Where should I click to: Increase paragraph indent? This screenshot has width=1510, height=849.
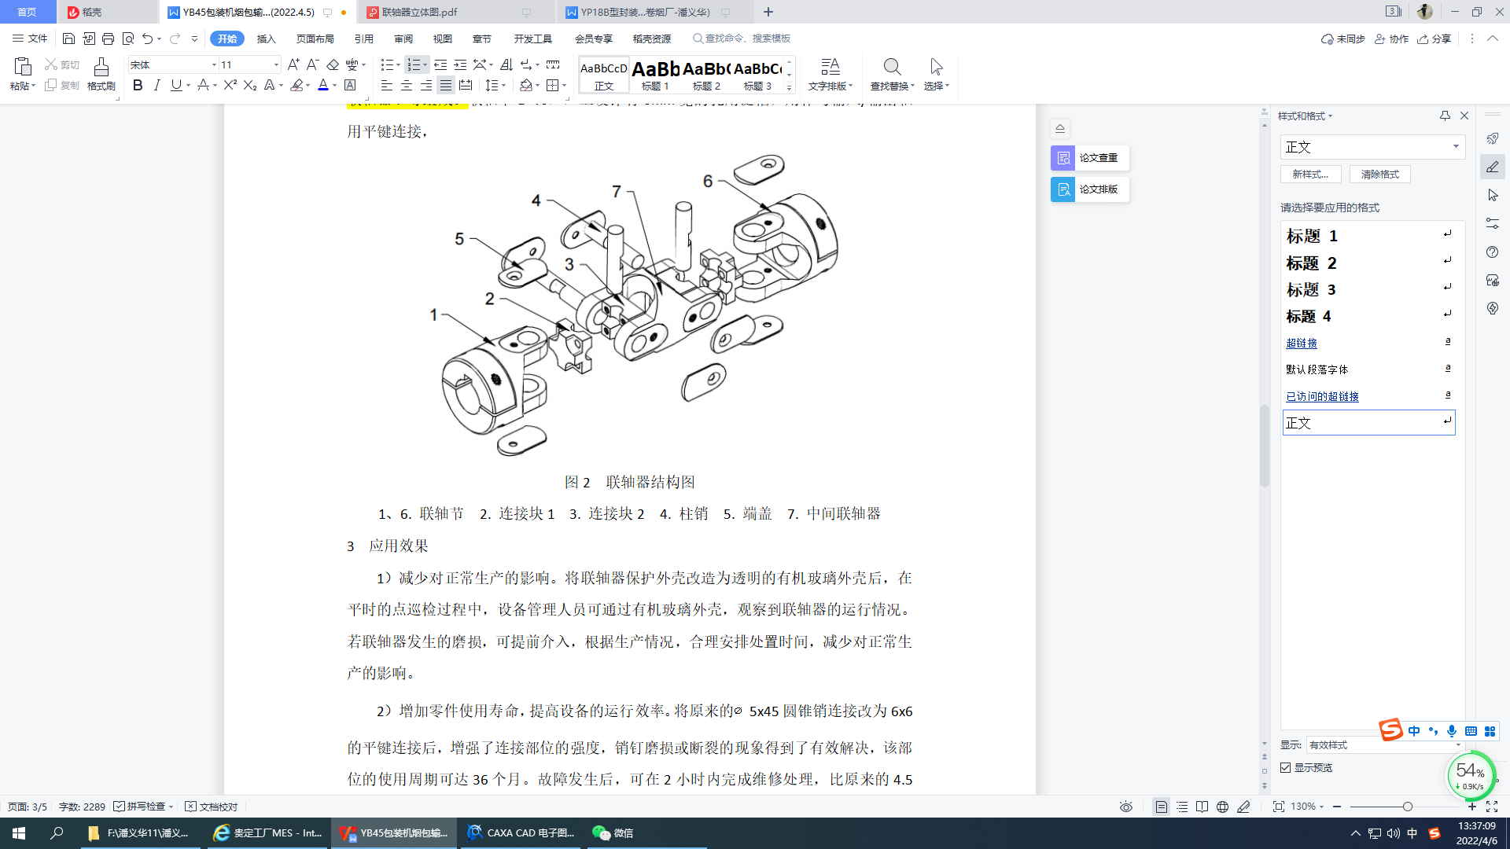460,64
